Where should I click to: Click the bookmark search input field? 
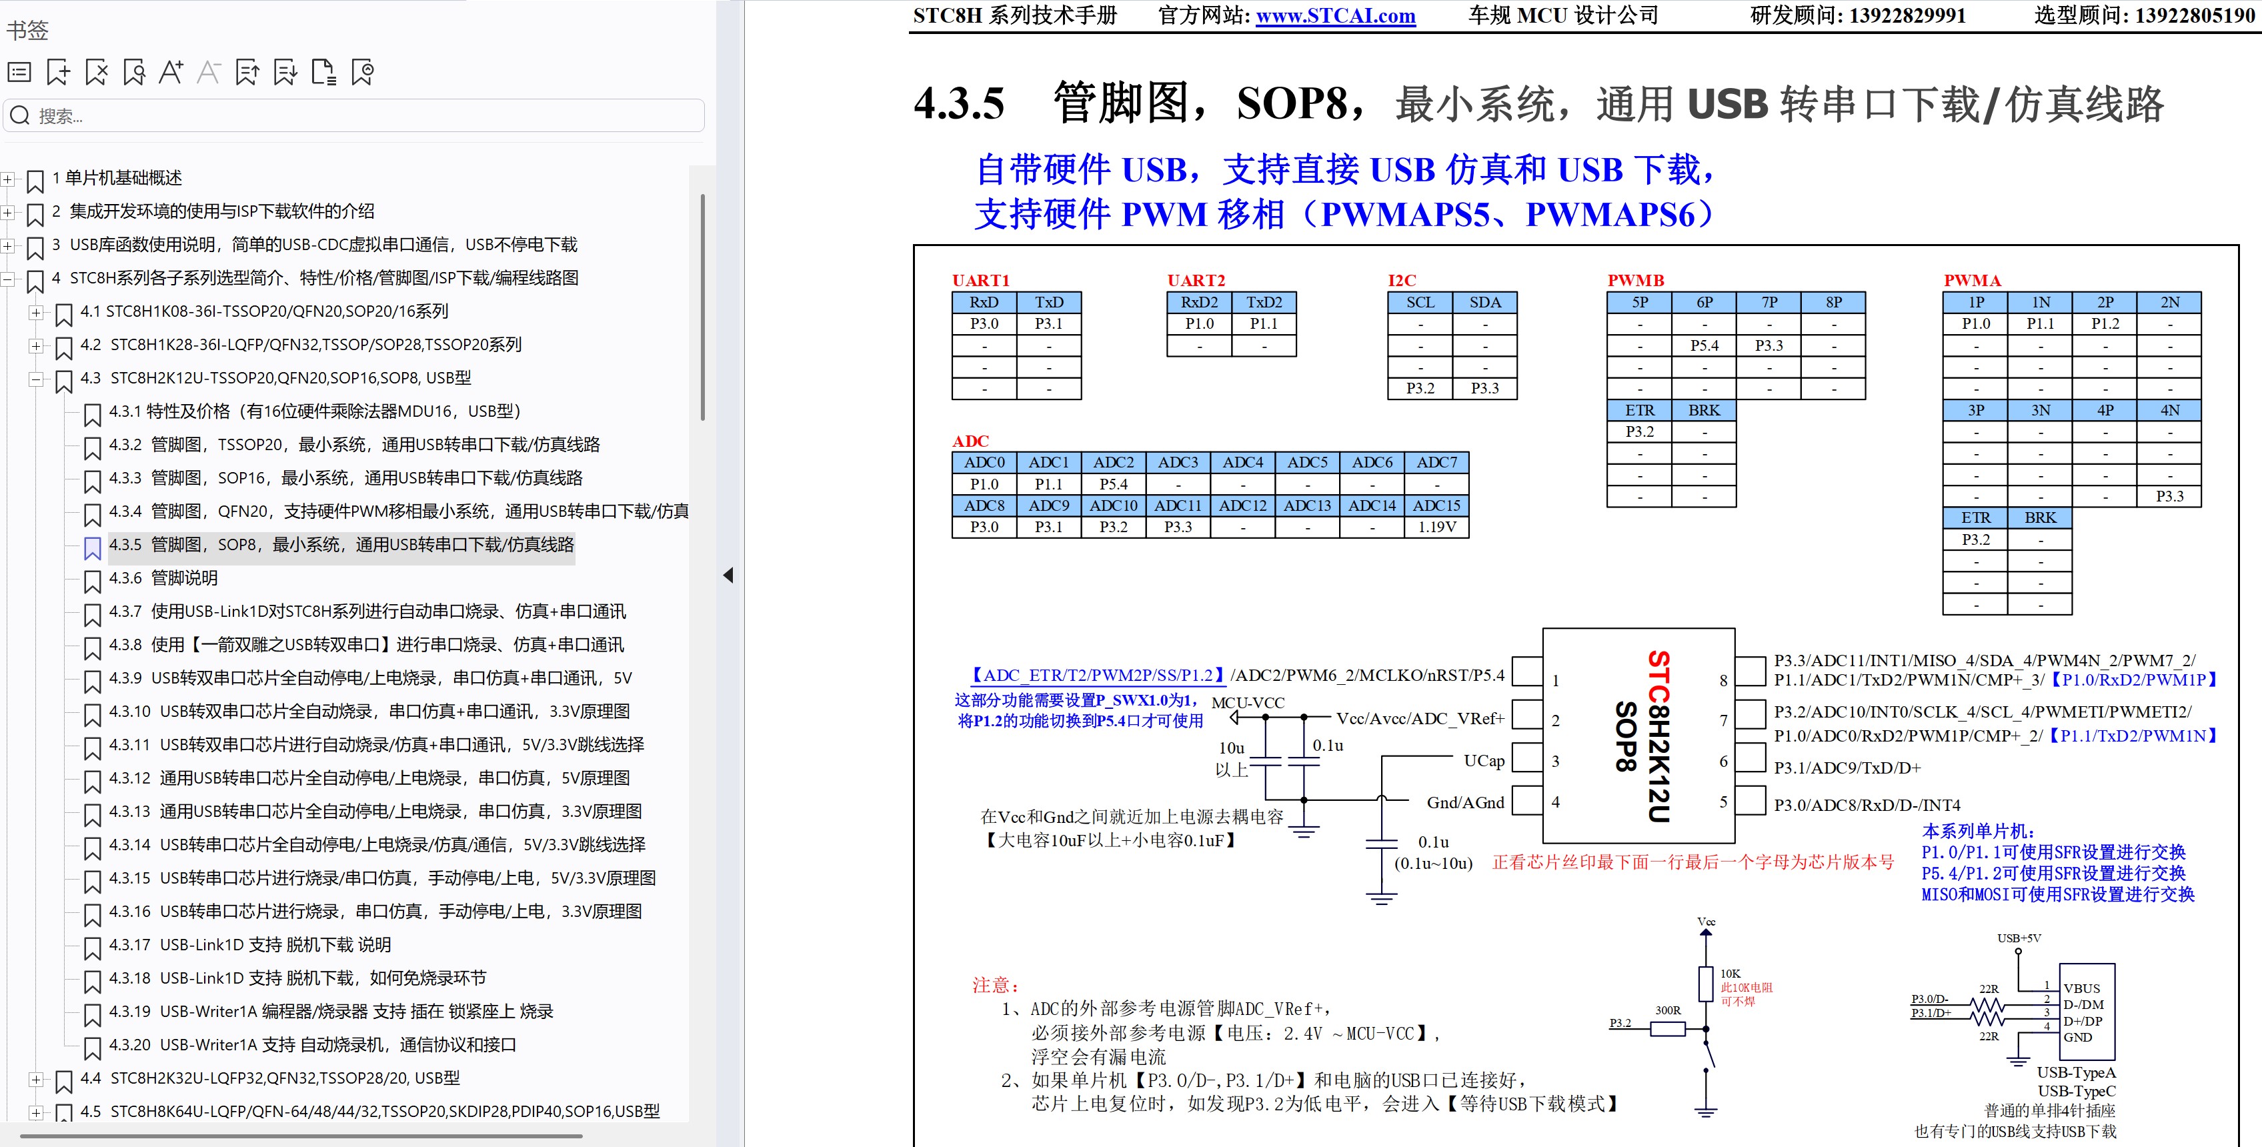tap(354, 115)
